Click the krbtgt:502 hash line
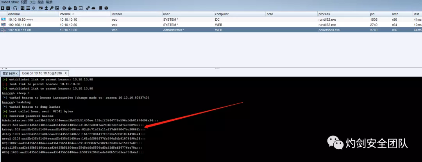Screen dimensions: 422x162 pyautogui.click(x=73, y=129)
